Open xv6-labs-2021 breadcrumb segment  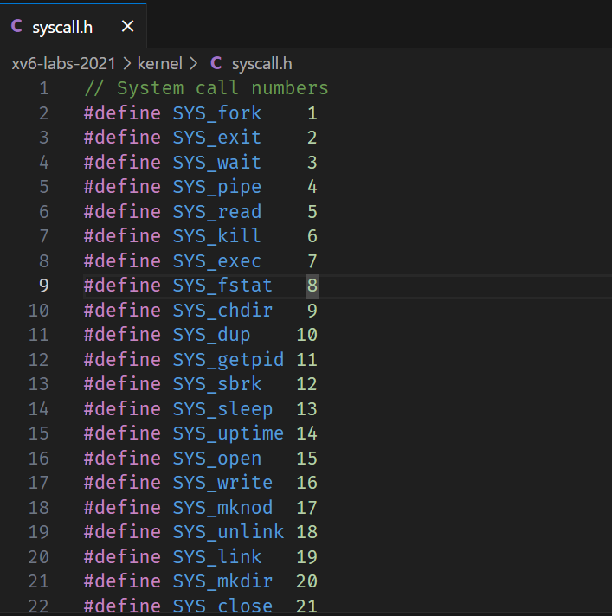pyautogui.click(x=63, y=64)
